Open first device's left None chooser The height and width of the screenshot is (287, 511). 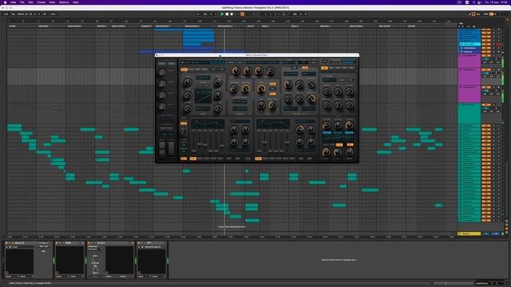13,277
